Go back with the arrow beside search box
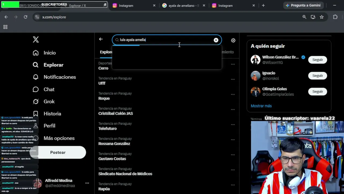This screenshot has height=194, width=344. [101, 39]
